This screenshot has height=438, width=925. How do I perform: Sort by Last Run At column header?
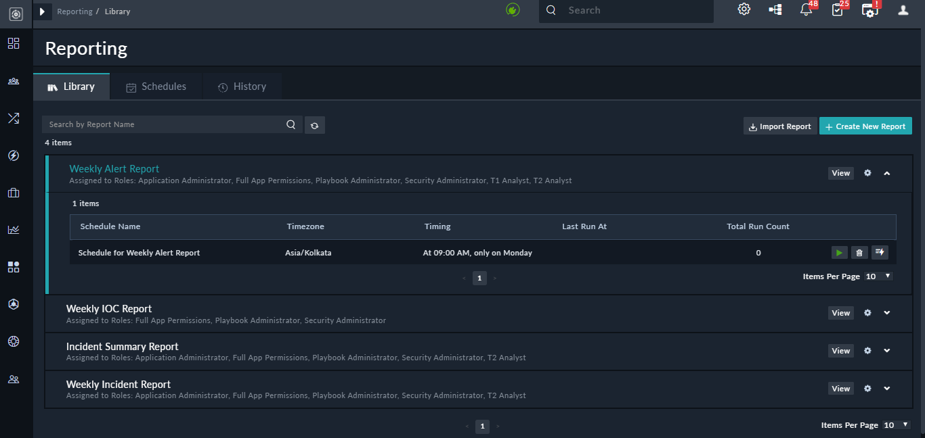tap(584, 226)
